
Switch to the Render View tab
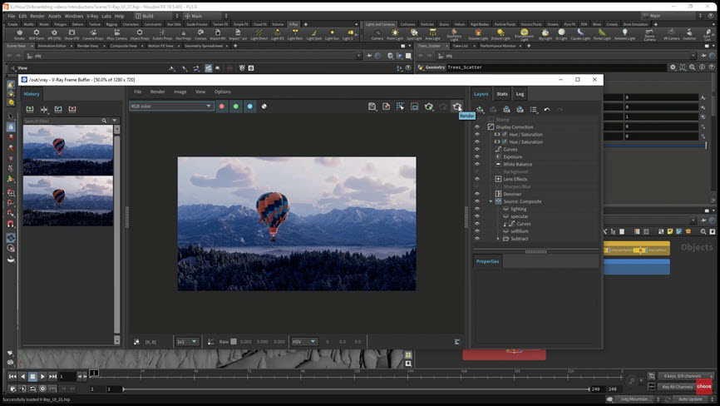tap(87, 46)
